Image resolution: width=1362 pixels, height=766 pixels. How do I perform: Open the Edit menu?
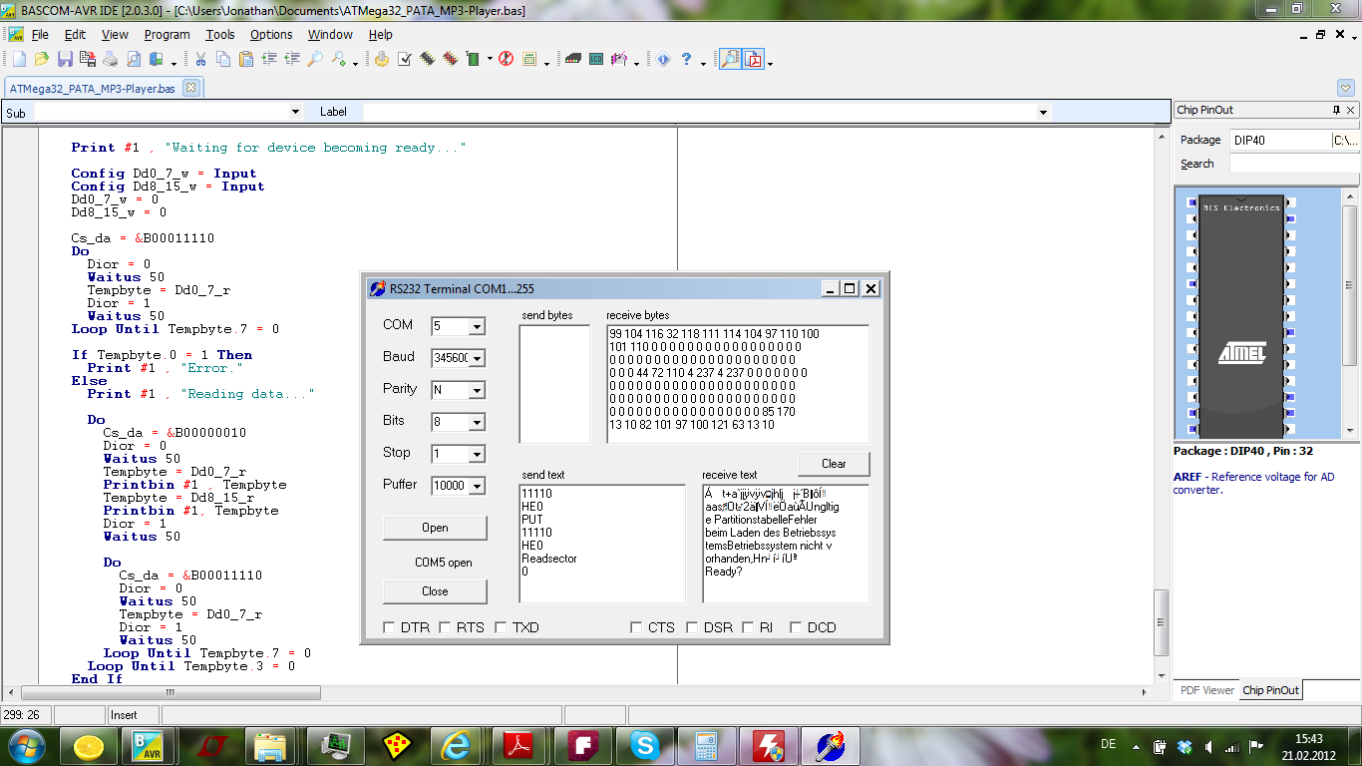[75, 34]
